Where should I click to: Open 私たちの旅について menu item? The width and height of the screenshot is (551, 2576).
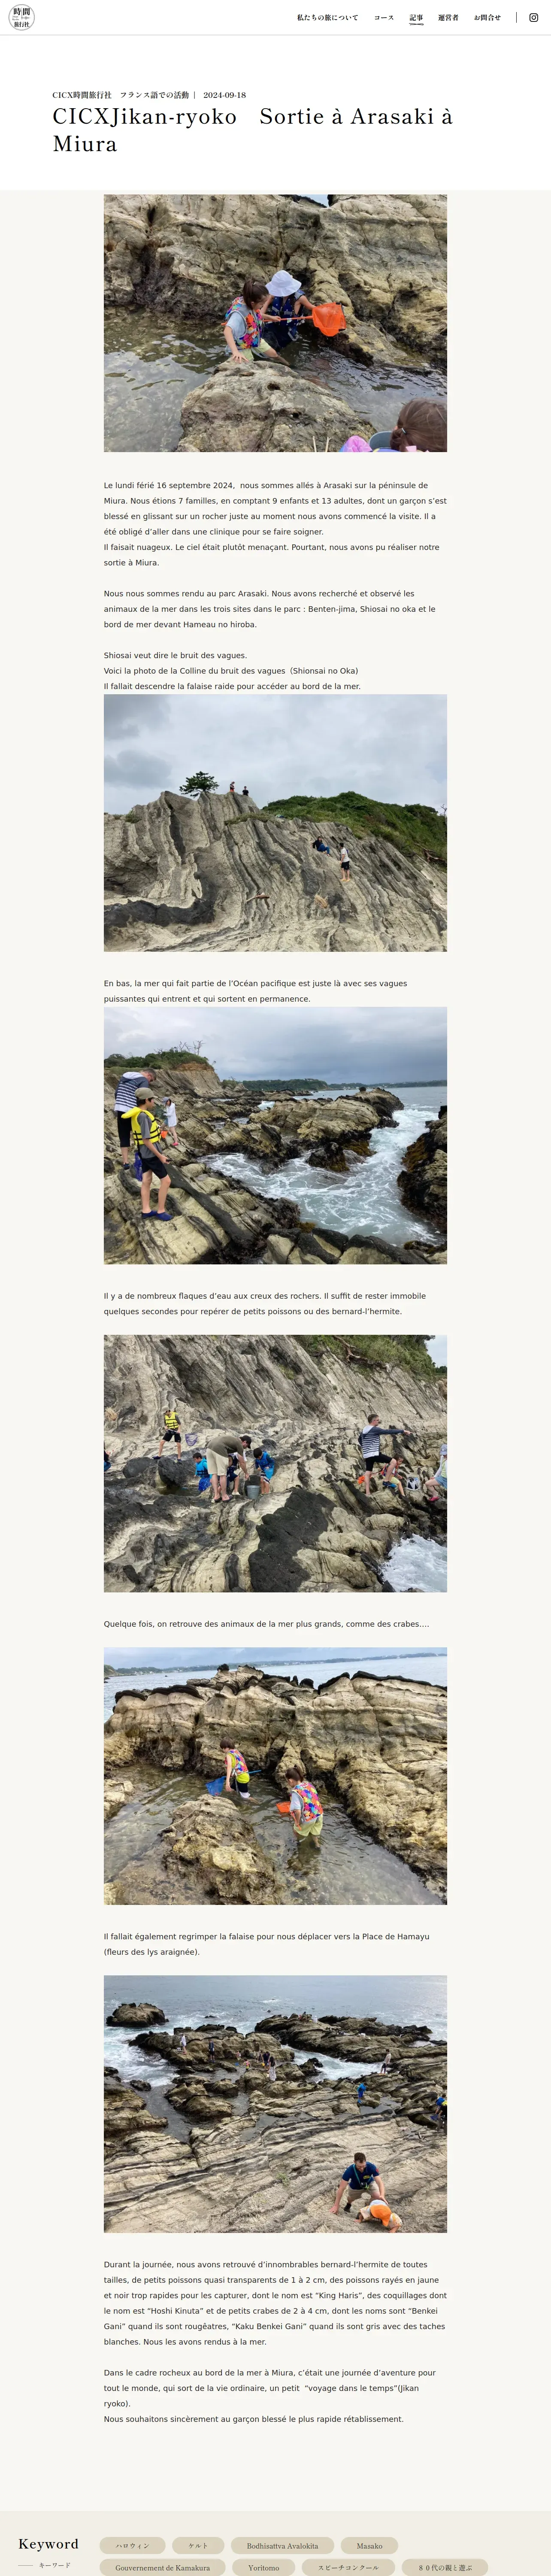(327, 17)
